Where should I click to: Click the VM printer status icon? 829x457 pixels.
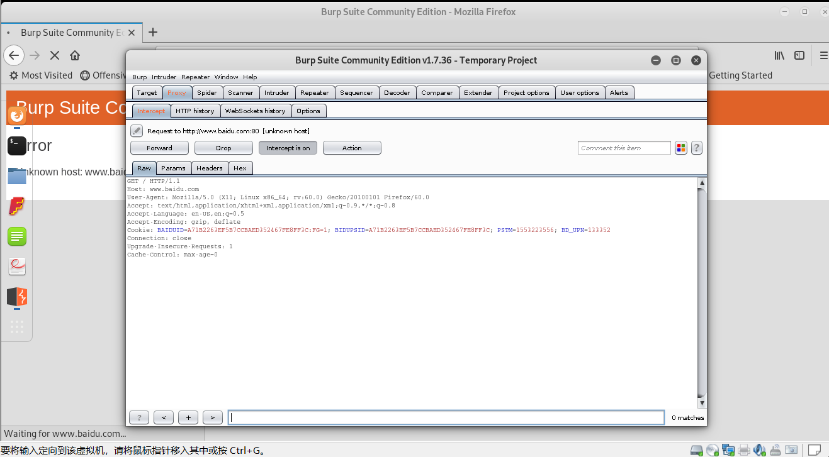tap(744, 450)
